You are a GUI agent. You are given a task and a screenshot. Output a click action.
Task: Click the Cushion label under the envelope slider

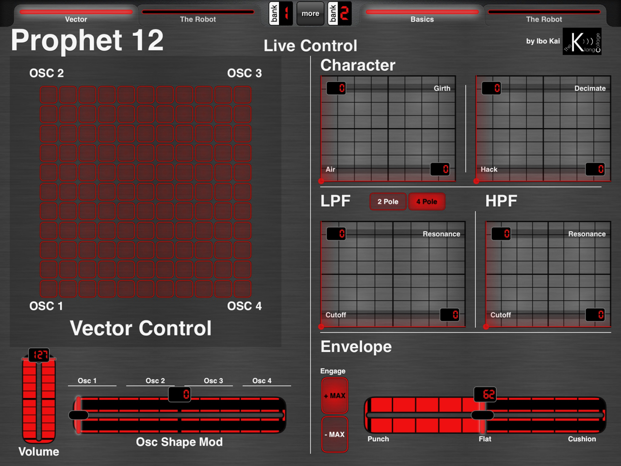(x=582, y=439)
